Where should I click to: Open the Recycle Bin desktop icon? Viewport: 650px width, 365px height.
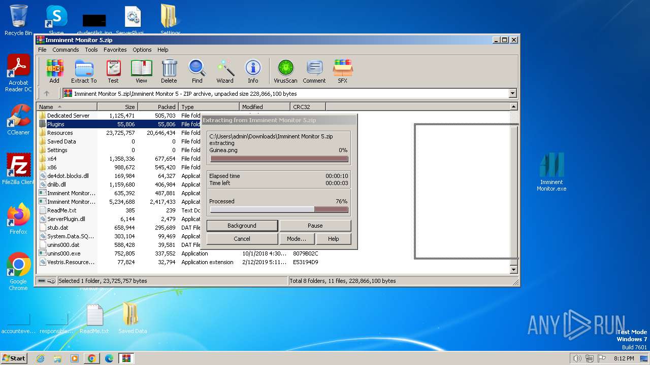(x=18, y=20)
